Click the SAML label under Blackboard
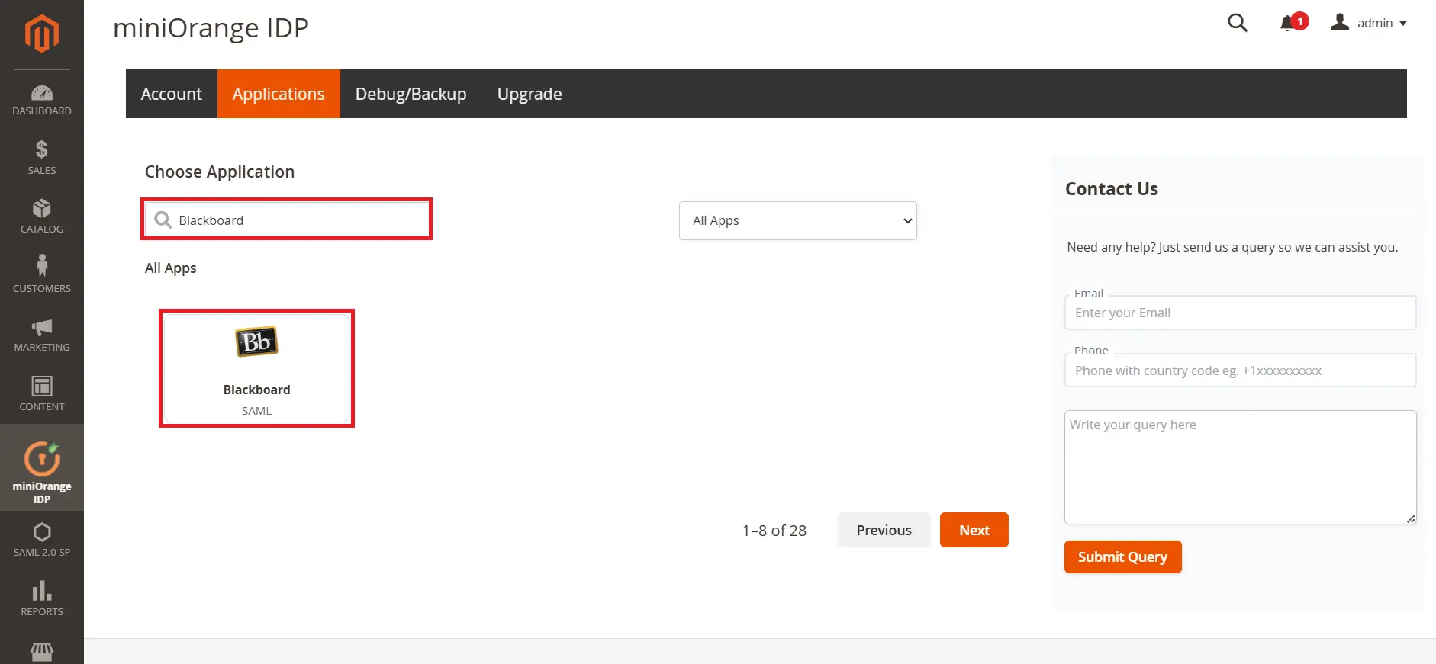The width and height of the screenshot is (1436, 664). [256, 411]
